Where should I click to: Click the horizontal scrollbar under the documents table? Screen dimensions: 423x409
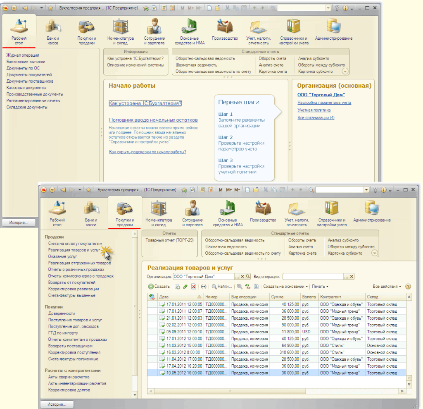click(230, 391)
